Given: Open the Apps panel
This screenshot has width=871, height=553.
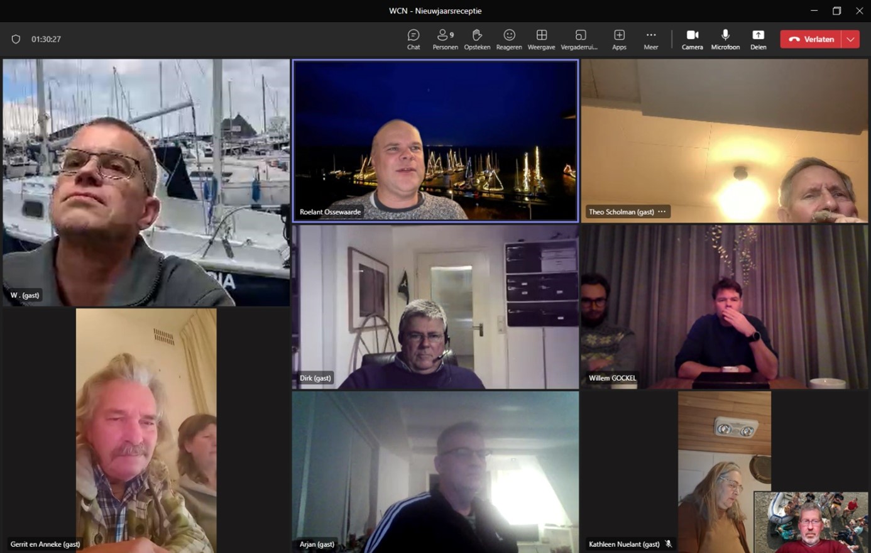Looking at the screenshot, I should coord(619,39).
